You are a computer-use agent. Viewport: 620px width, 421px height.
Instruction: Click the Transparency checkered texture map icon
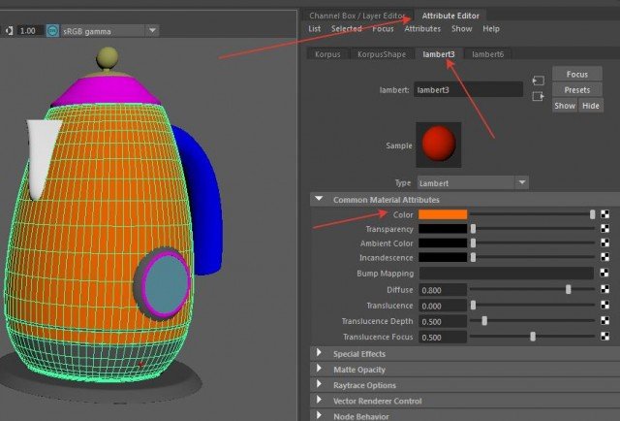point(605,229)
